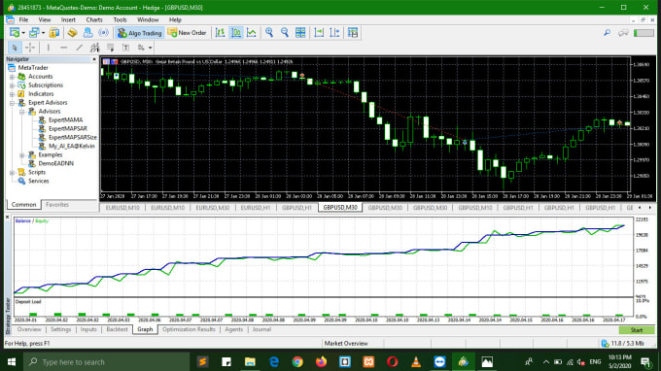This screenshot has height=371, width=661.
Task: Select the cursor arrow tool
Action: click(x=15, y=48)
